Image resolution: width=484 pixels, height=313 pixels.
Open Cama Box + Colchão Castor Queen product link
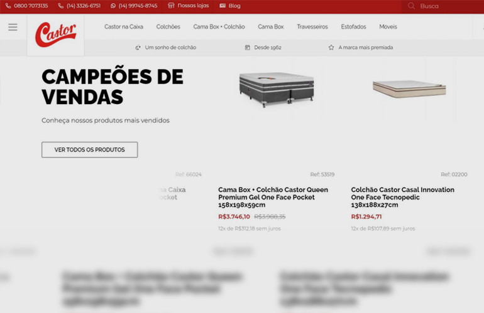click(x=273, y=197)
